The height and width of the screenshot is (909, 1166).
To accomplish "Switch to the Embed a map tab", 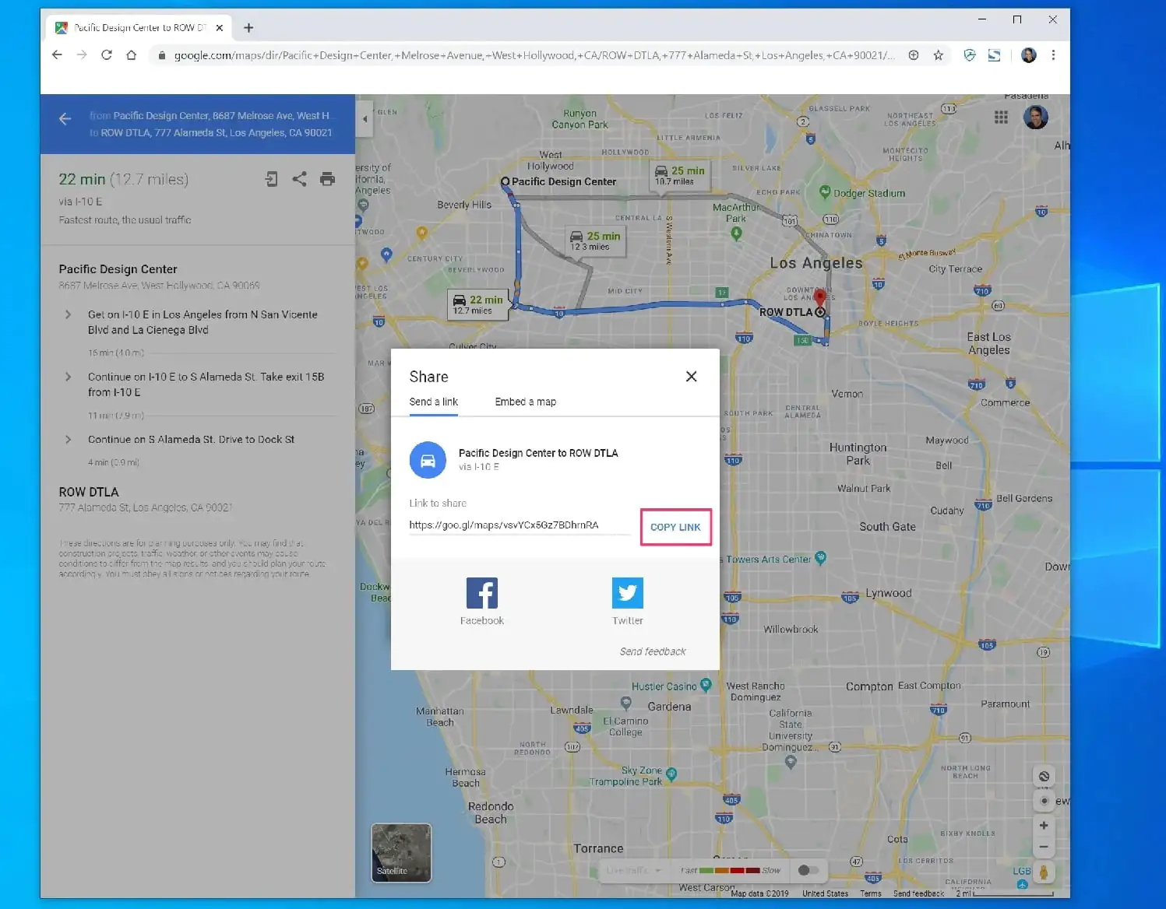I will point(525,402).
